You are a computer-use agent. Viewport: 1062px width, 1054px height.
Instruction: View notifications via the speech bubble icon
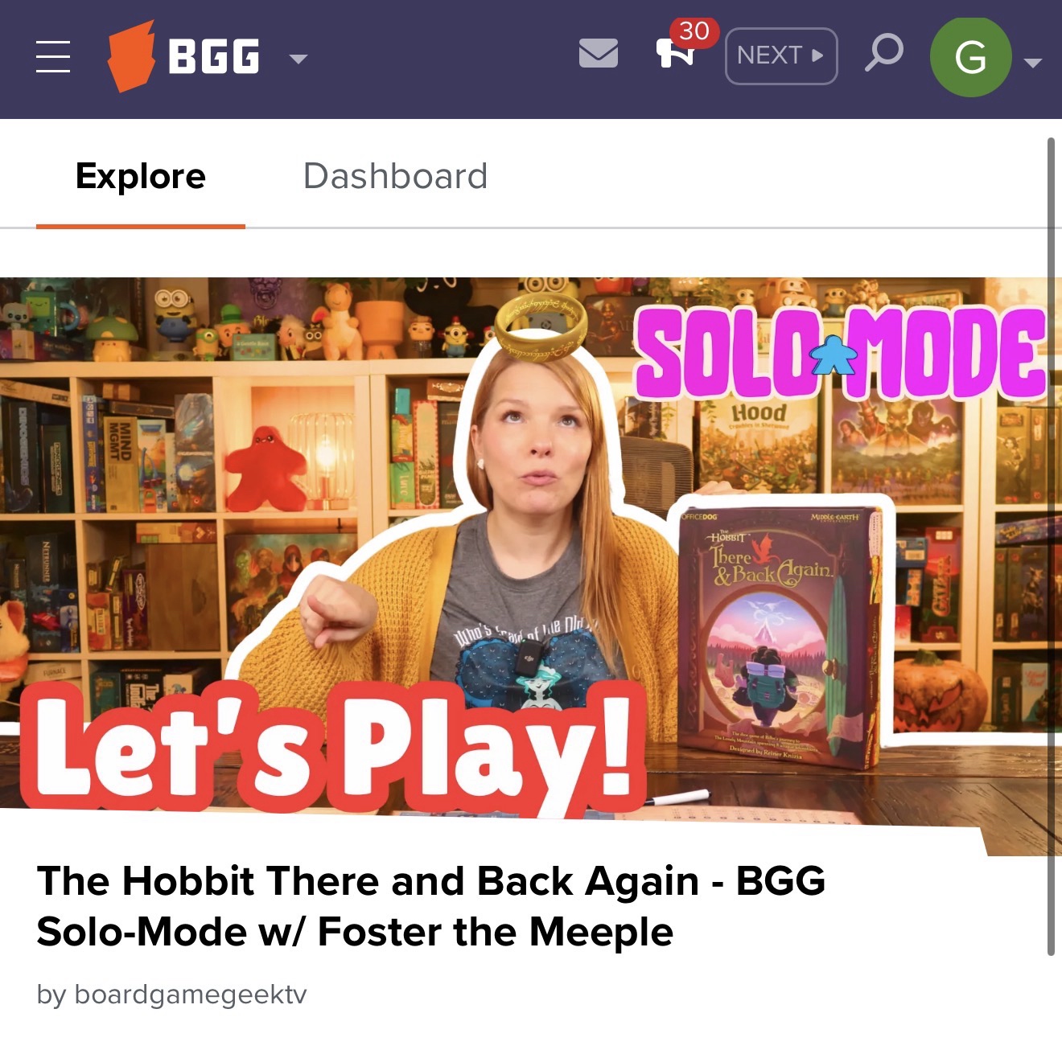[674, 54]
